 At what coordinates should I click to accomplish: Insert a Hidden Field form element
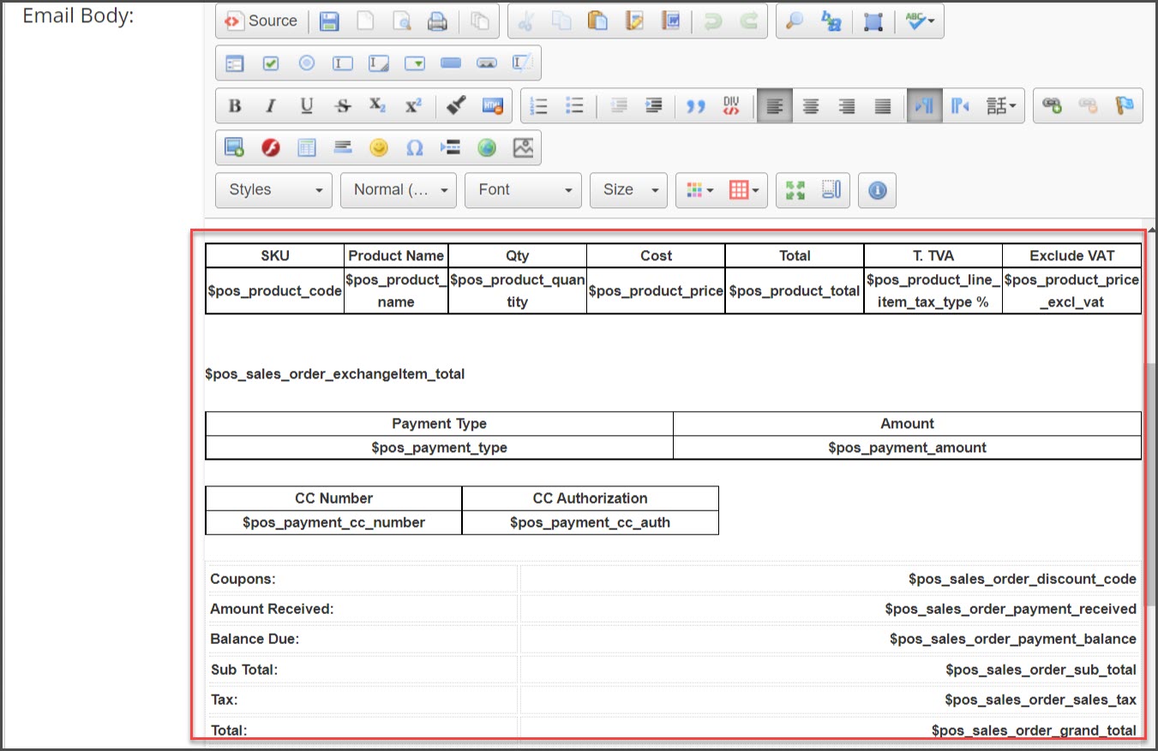click(x=523, y=63)
